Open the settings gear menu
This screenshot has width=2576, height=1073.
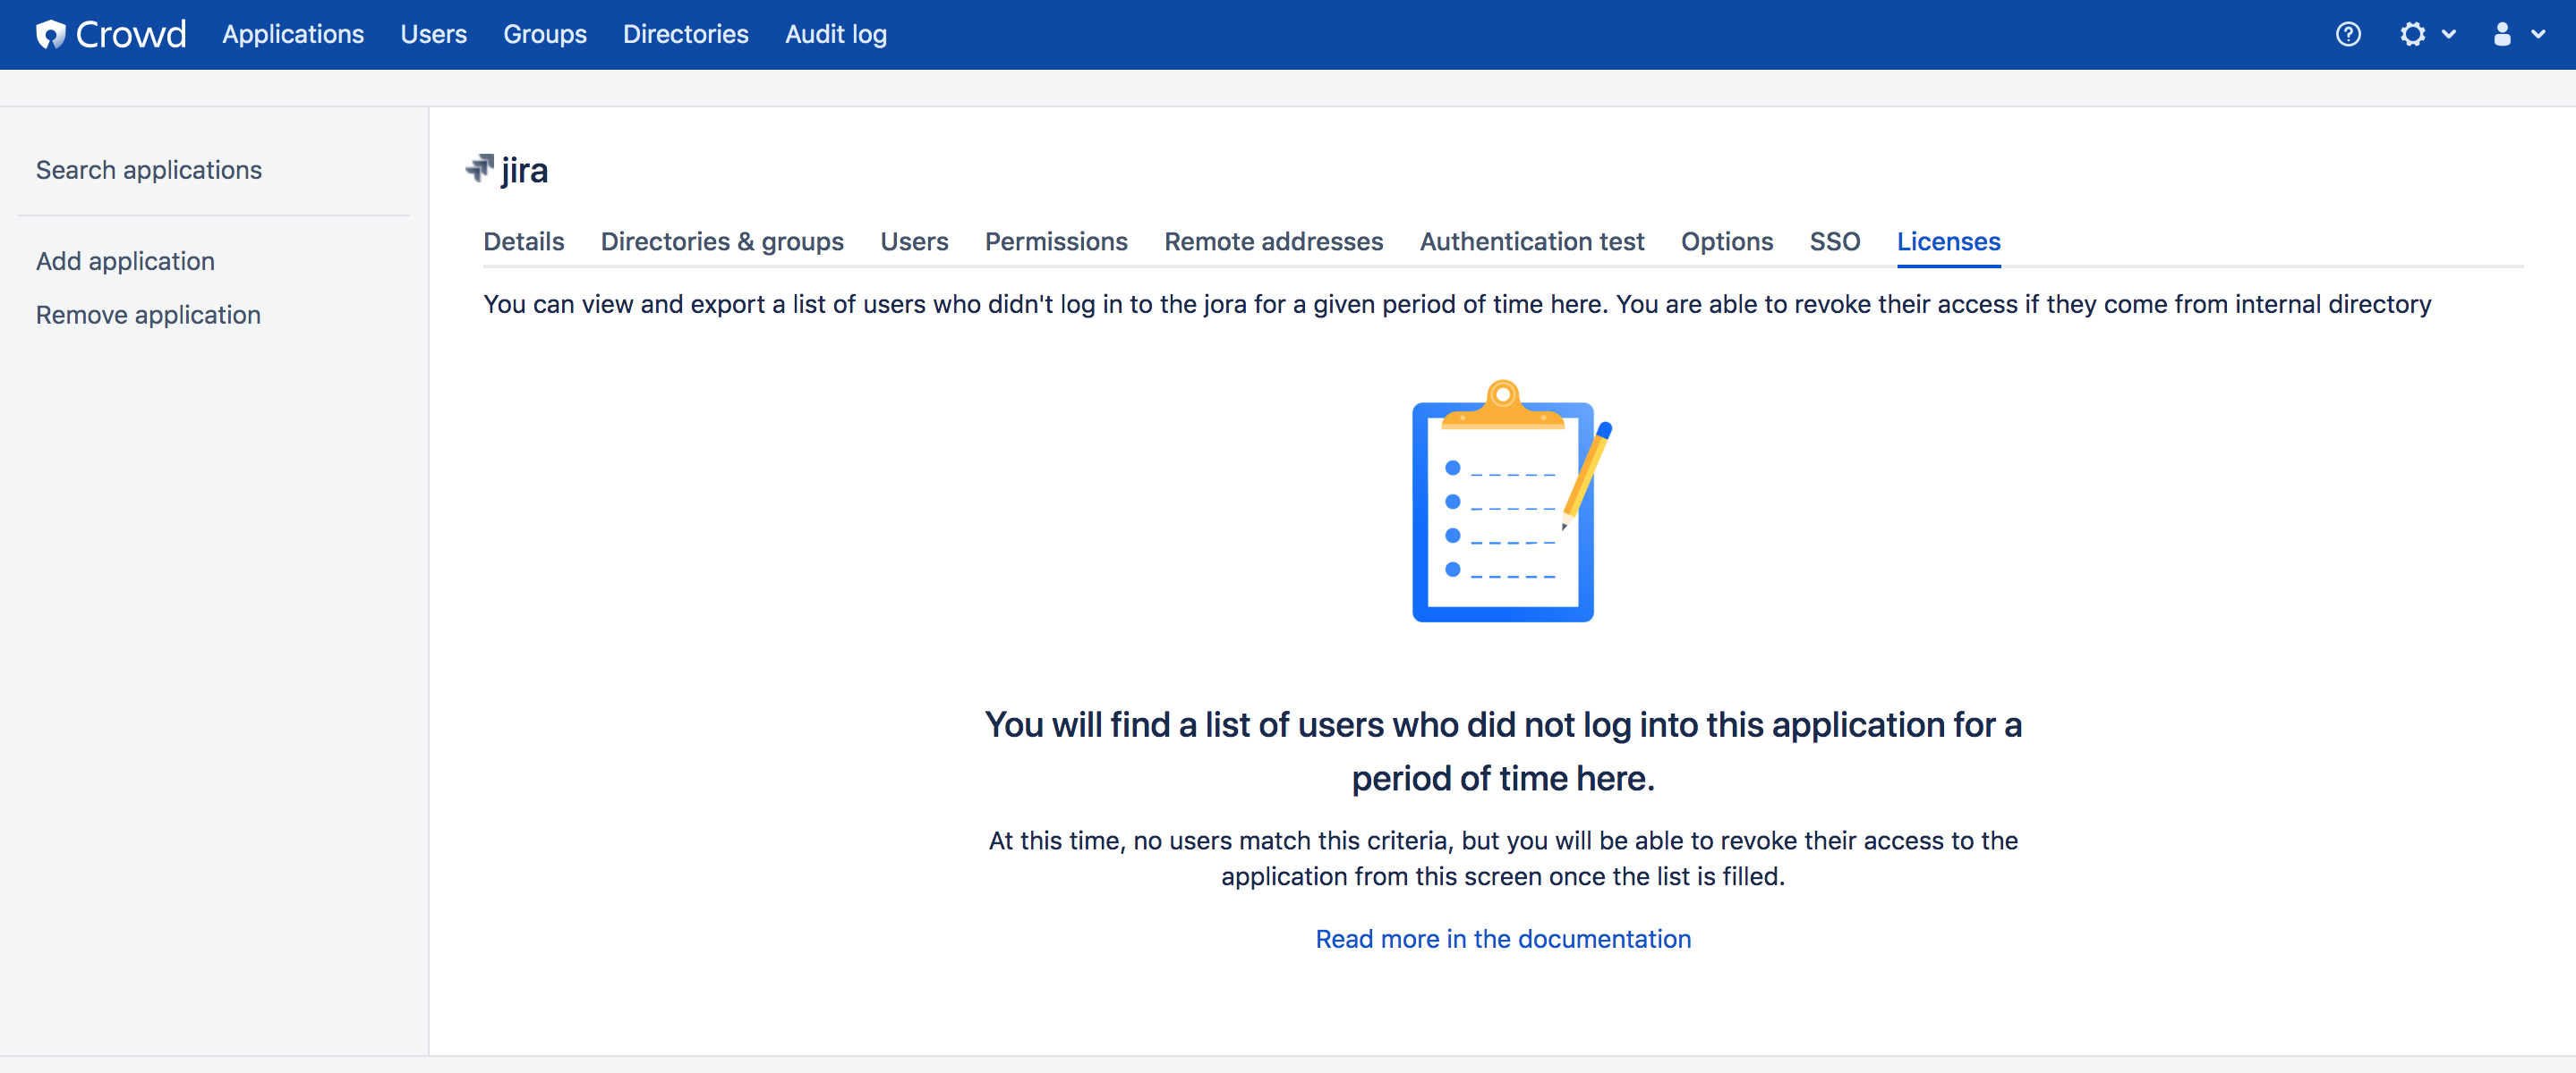[x=2427, y=34]
